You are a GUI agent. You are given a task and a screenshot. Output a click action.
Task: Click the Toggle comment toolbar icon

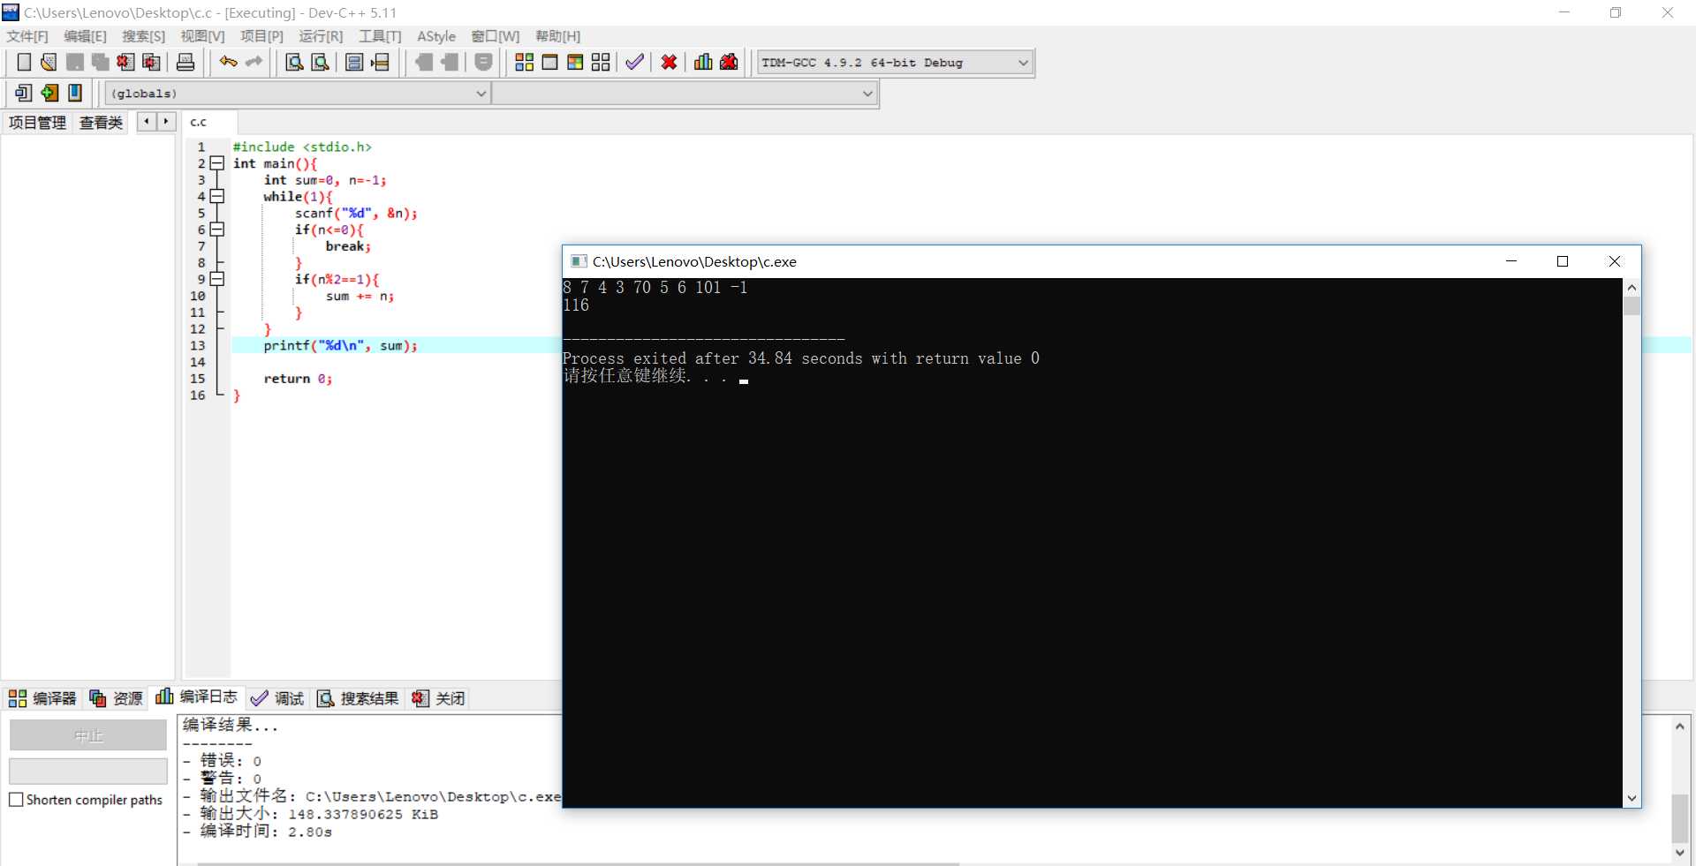pos(483,62)
